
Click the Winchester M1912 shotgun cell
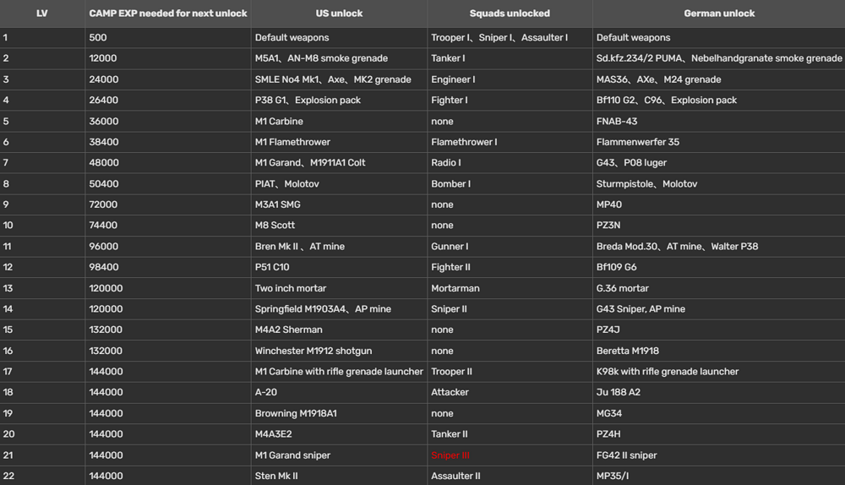339,351
